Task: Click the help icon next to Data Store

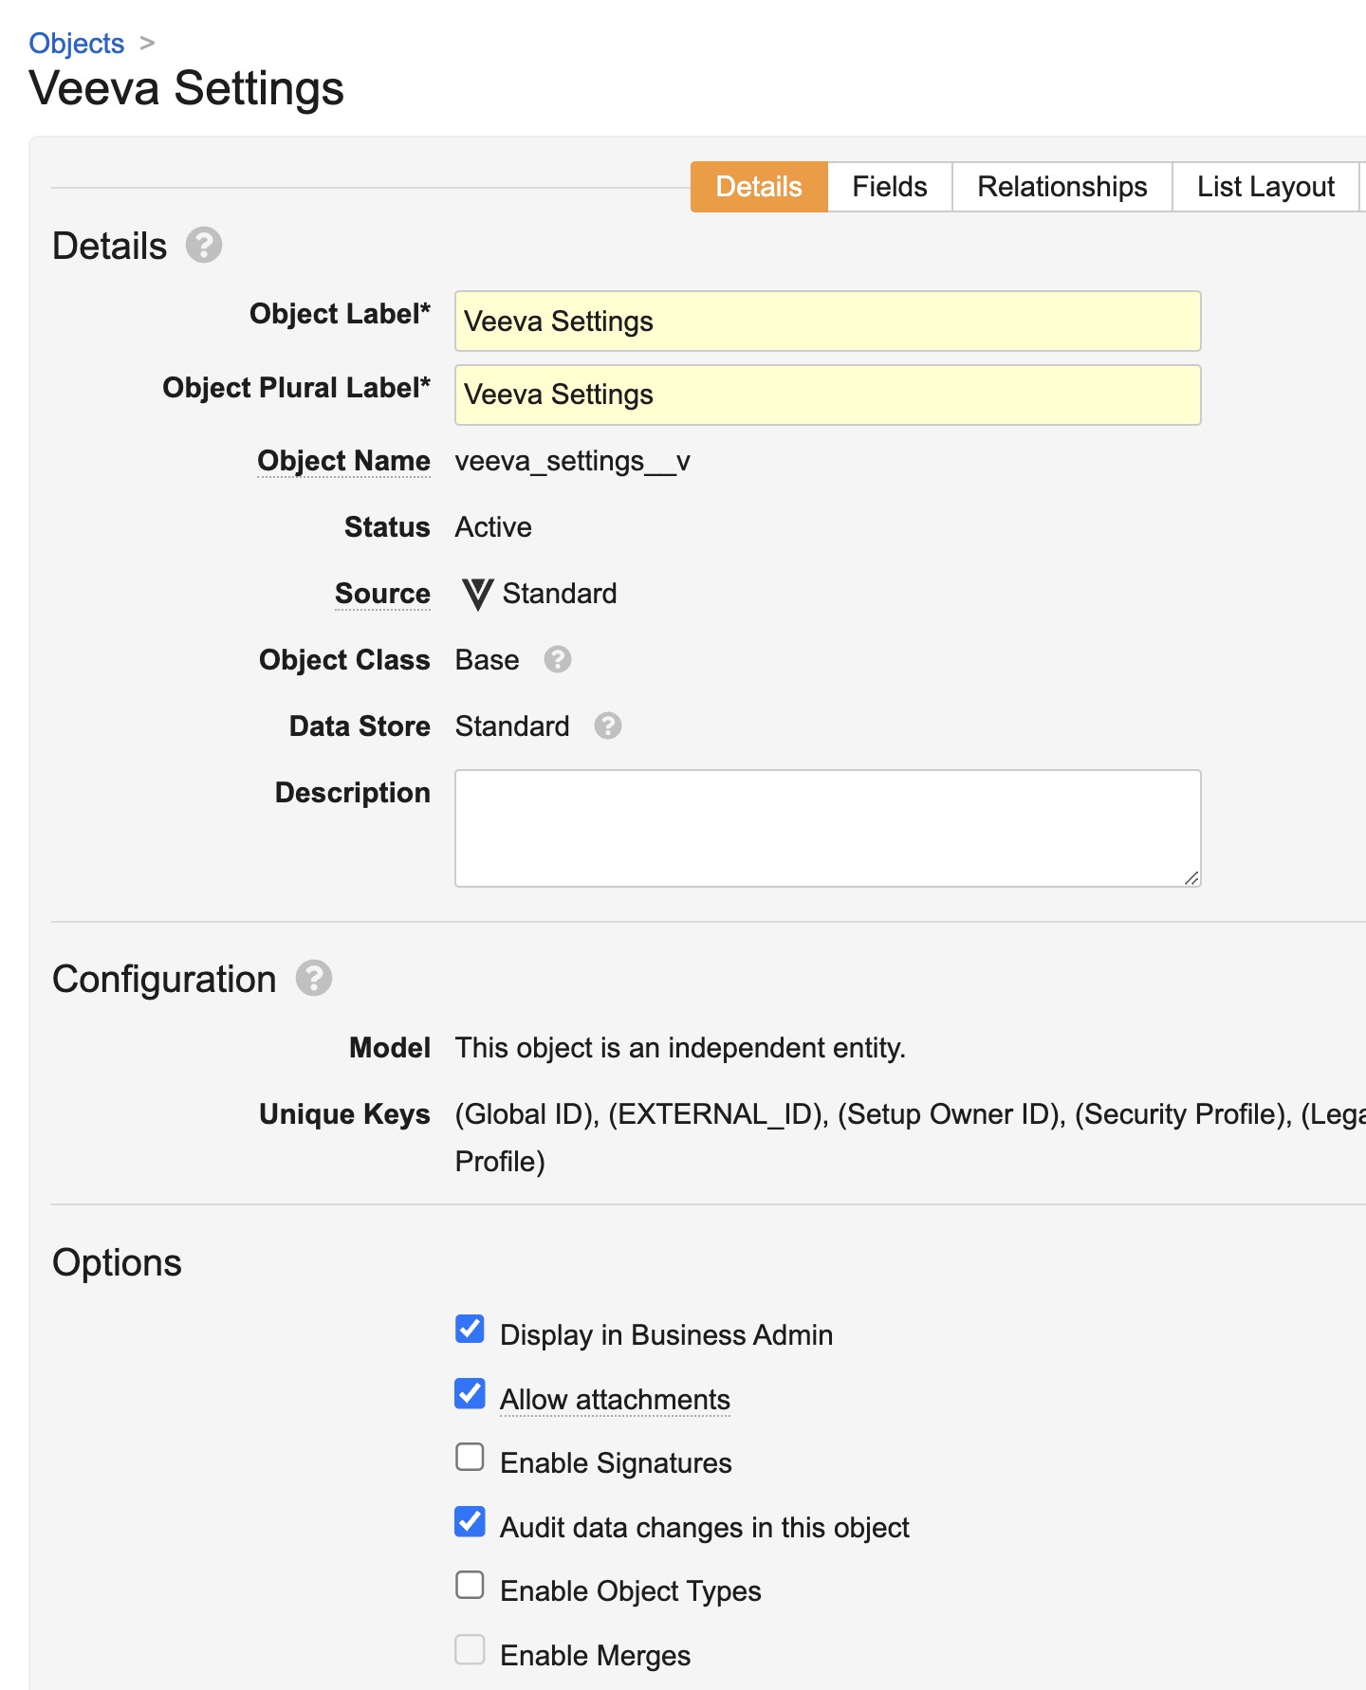Action: (608, 726)
